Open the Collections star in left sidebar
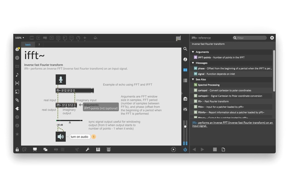Image resolution: width=289 pixels, height=195 pixels. pos(17,134)
